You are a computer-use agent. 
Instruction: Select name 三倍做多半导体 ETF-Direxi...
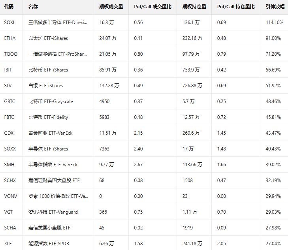(58, 23)
